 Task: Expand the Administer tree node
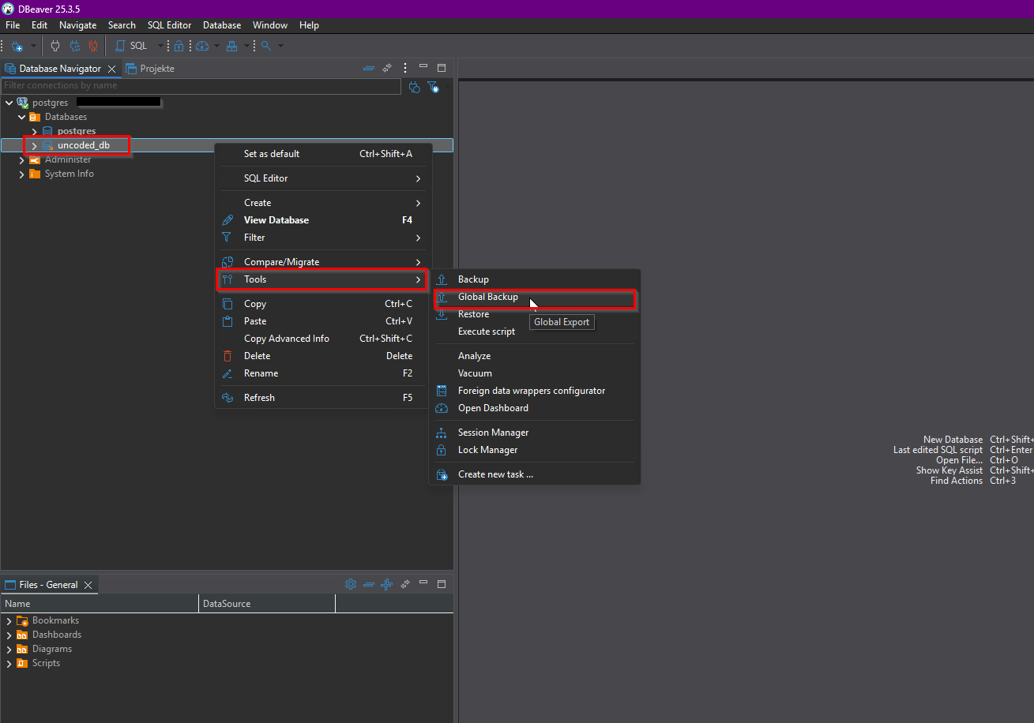click(x=22, y=160)
